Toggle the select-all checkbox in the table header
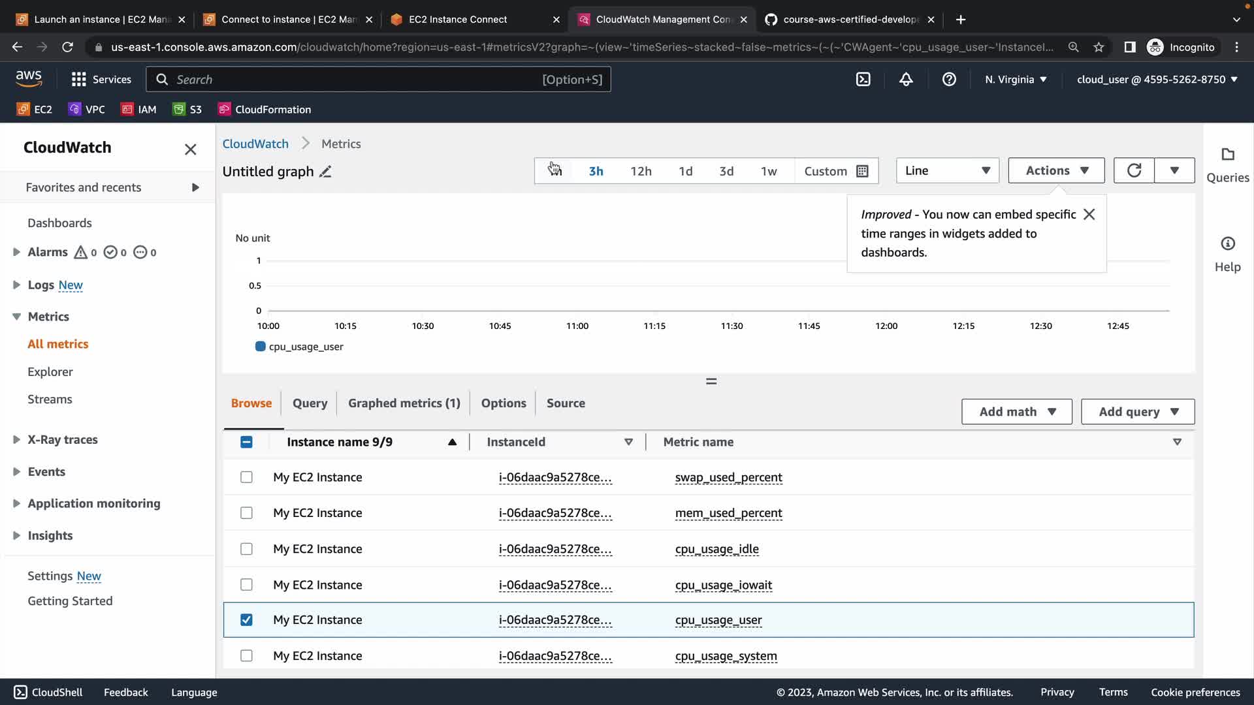Viewport: 1254px width, 705px height. tap(246, 442)
